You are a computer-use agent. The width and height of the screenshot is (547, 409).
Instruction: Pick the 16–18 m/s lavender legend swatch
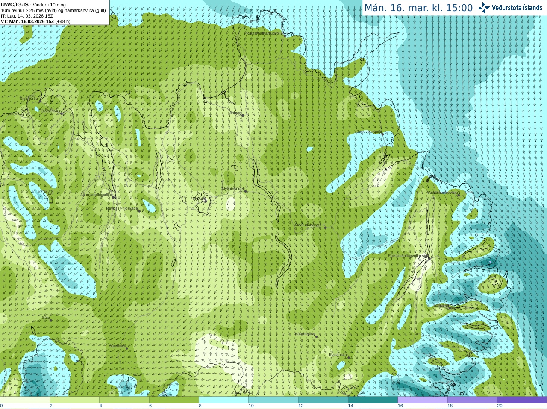[x=423, y=400]
